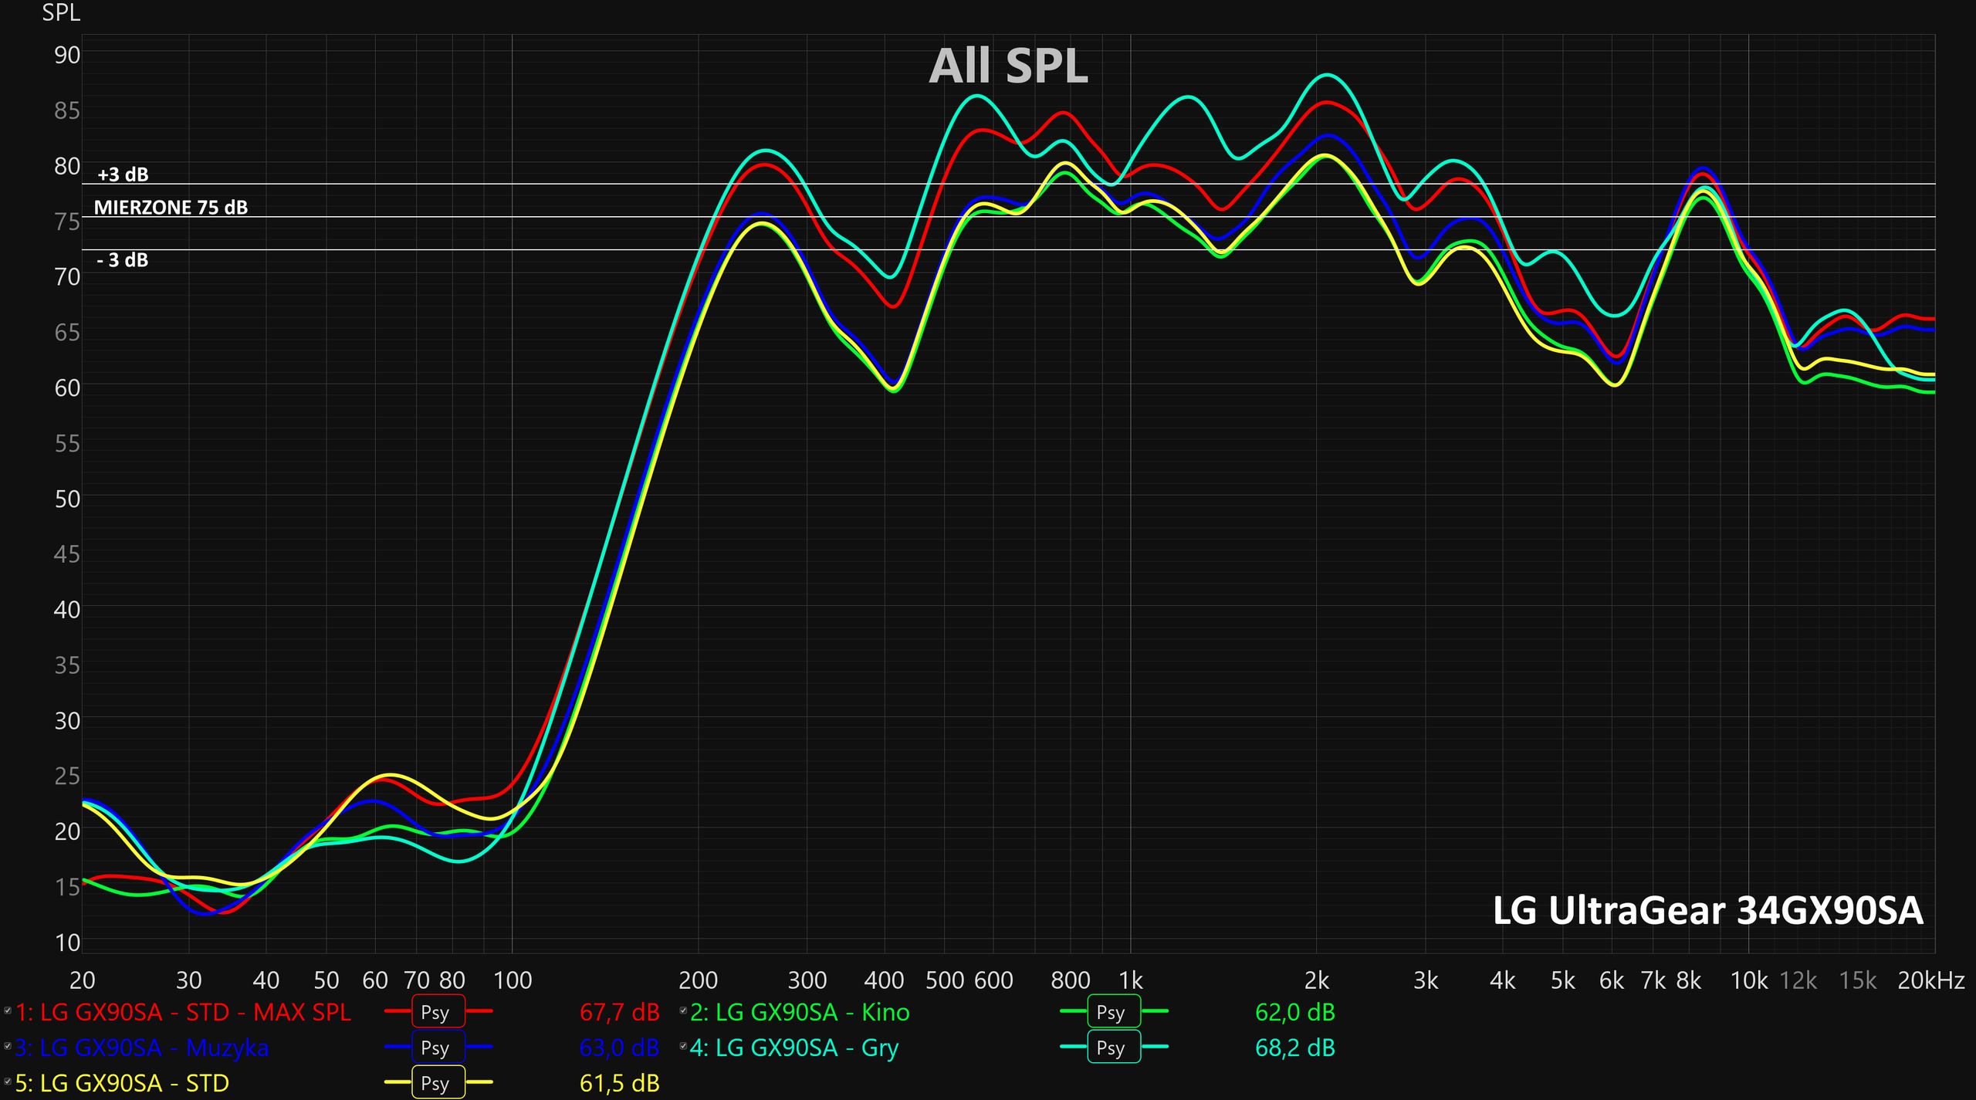The width and height of the screenshot is (1976, 1100).
Task: Click the 'SPL' vertical axis label
Action: point(61,13)
